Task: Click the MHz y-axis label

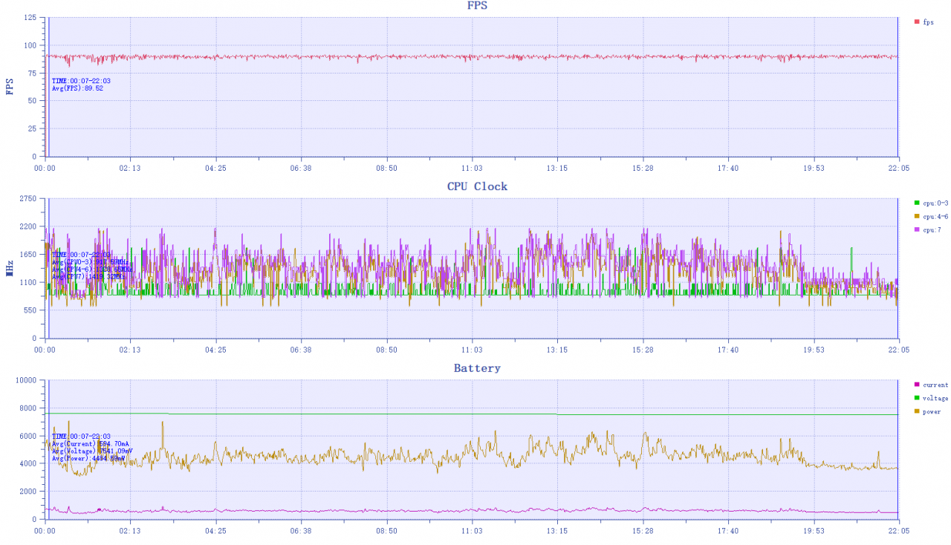Action: 10,268
